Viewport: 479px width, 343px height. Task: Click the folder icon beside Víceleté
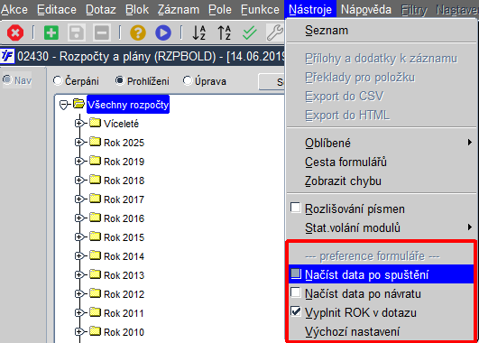point(95,123)
